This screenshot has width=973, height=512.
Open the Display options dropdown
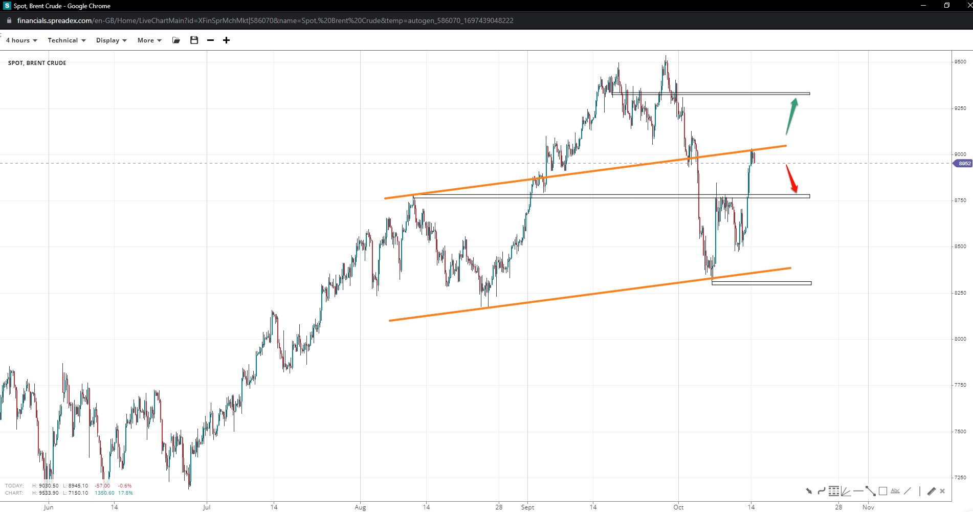[111, 40]
